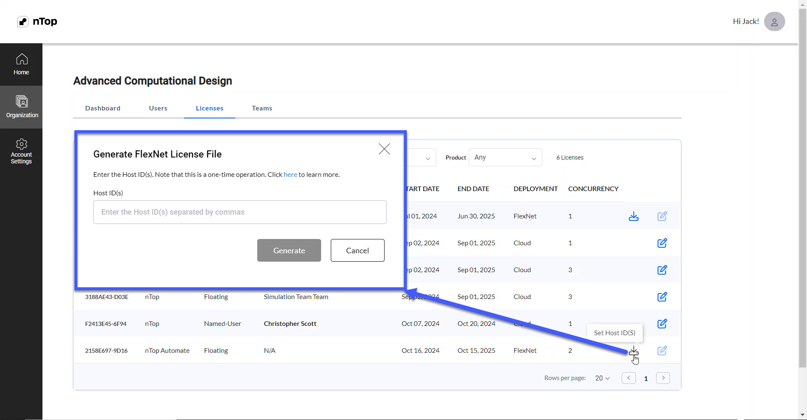Click the DEPLOYMENT column header
This screenshot has width=807, height=420.
point(535,189)
